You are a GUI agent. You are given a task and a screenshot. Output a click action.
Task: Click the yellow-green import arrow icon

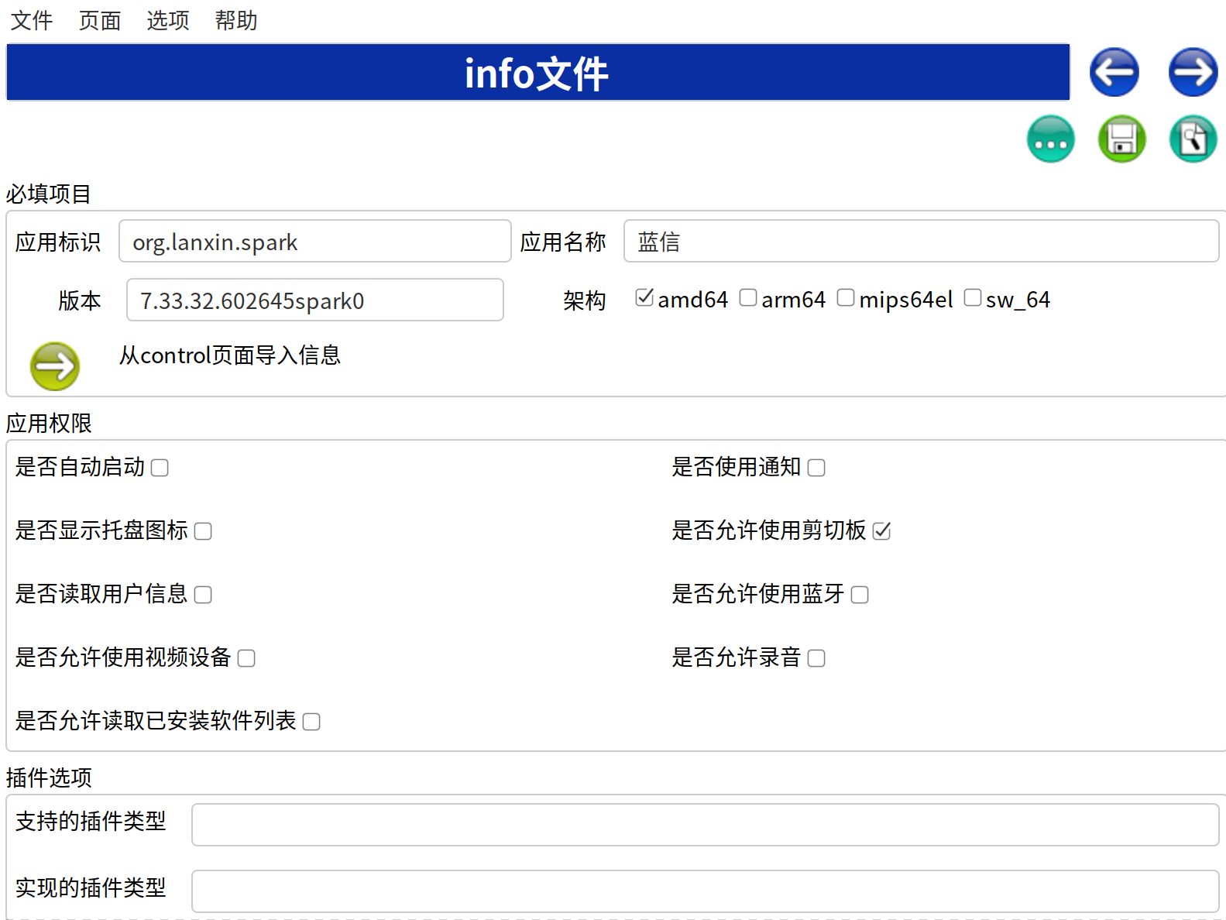tap(54, 366)
